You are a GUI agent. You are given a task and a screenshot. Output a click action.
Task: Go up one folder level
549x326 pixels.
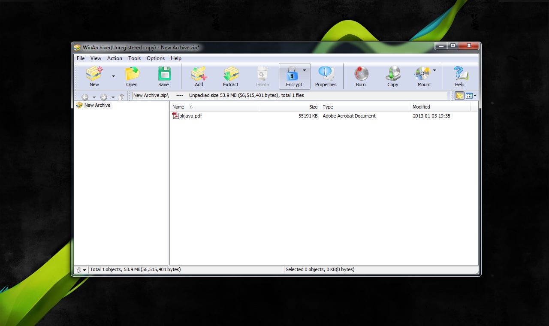[x=121, y=97]
